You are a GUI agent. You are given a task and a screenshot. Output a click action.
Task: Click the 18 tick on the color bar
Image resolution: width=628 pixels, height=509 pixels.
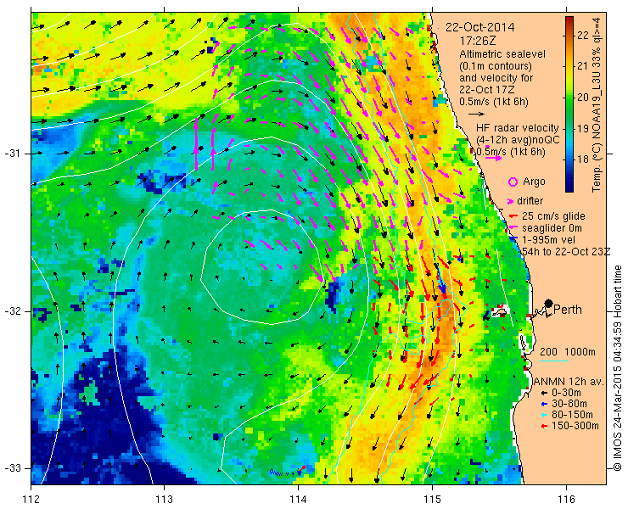(584, 159)
